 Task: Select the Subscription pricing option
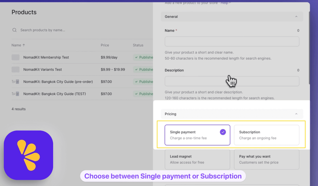click(266, 135)
